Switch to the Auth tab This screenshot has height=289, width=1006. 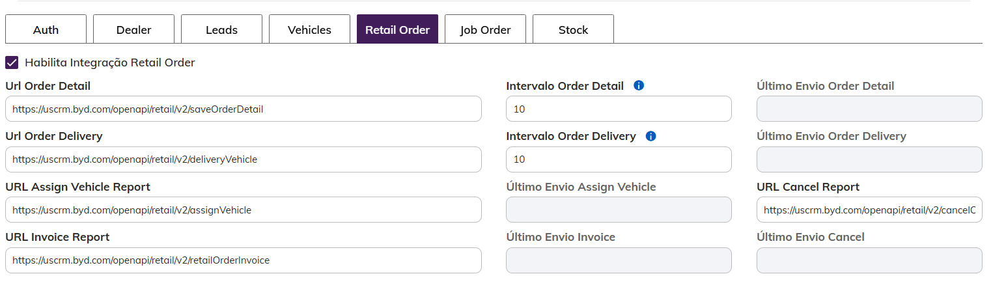point(46,29)
